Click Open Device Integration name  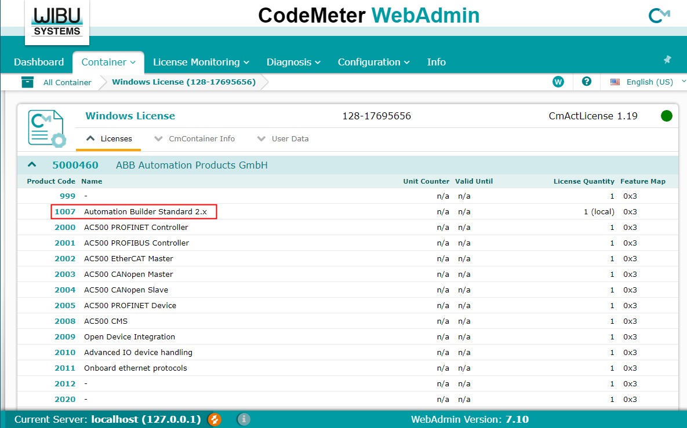[130, 337]
